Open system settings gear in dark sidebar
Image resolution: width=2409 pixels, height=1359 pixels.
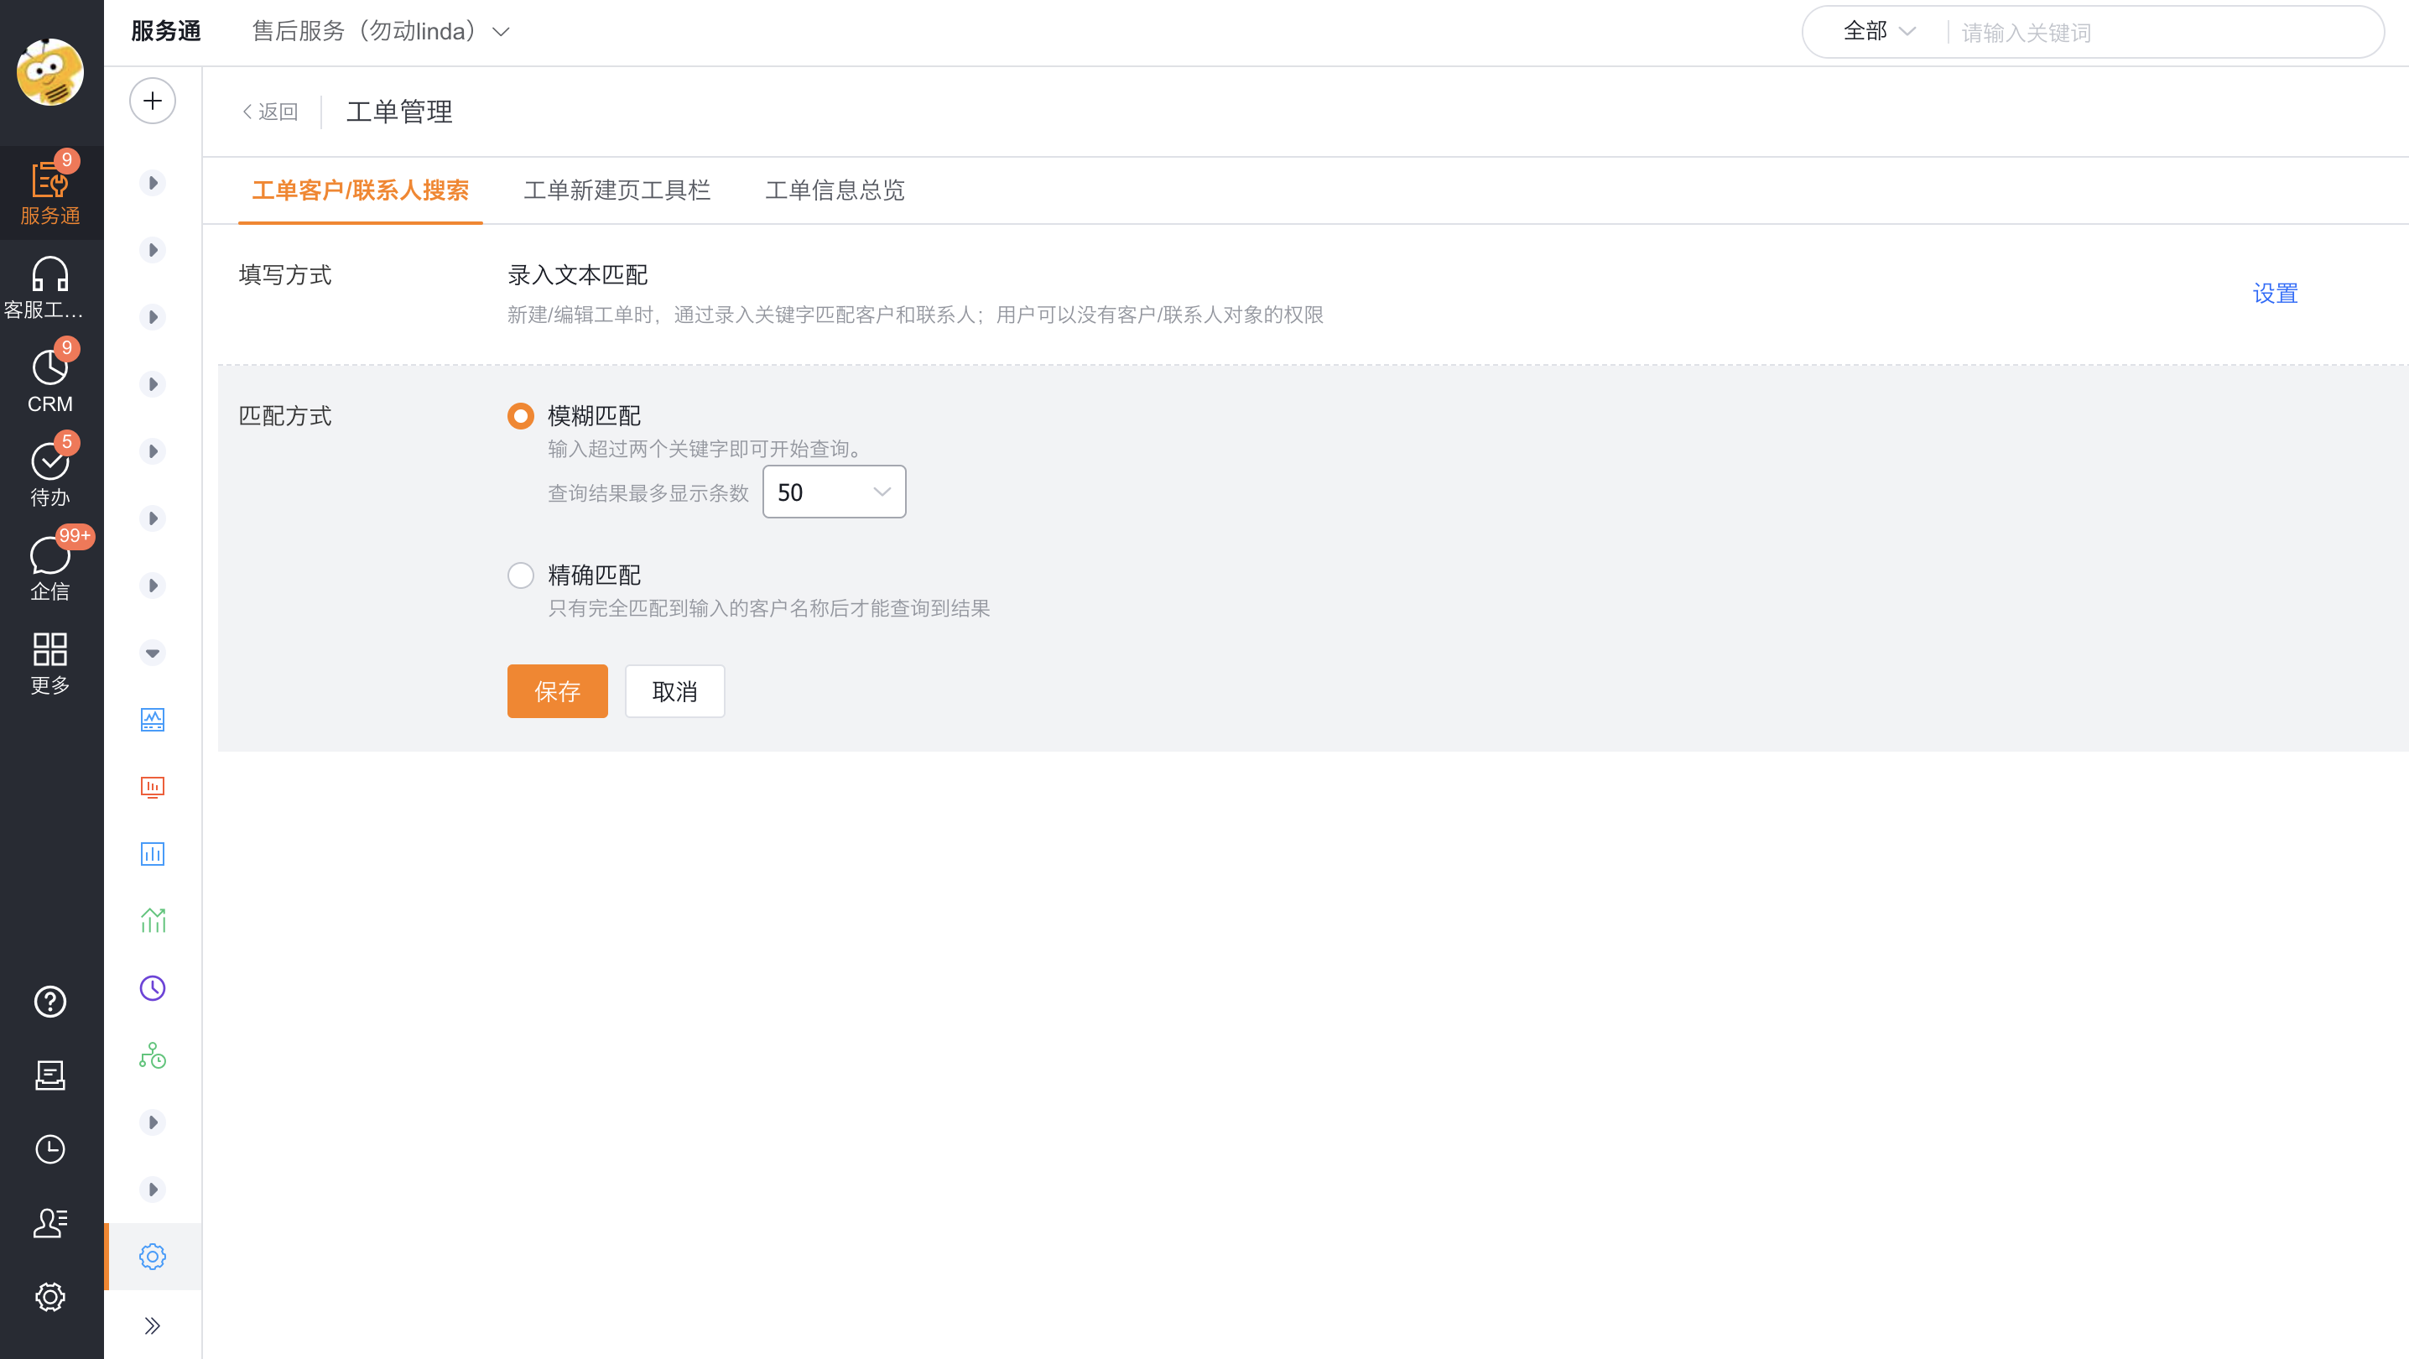50,1297
